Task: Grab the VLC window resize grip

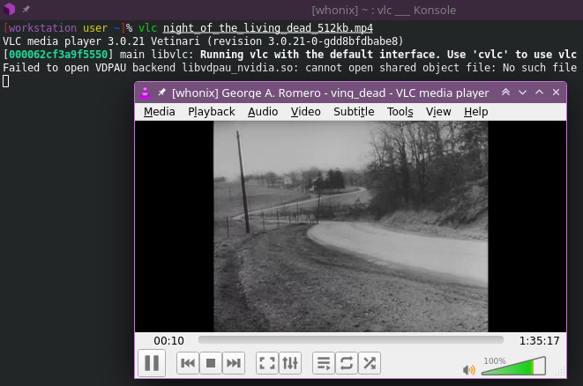Action: tap(562, 372)
